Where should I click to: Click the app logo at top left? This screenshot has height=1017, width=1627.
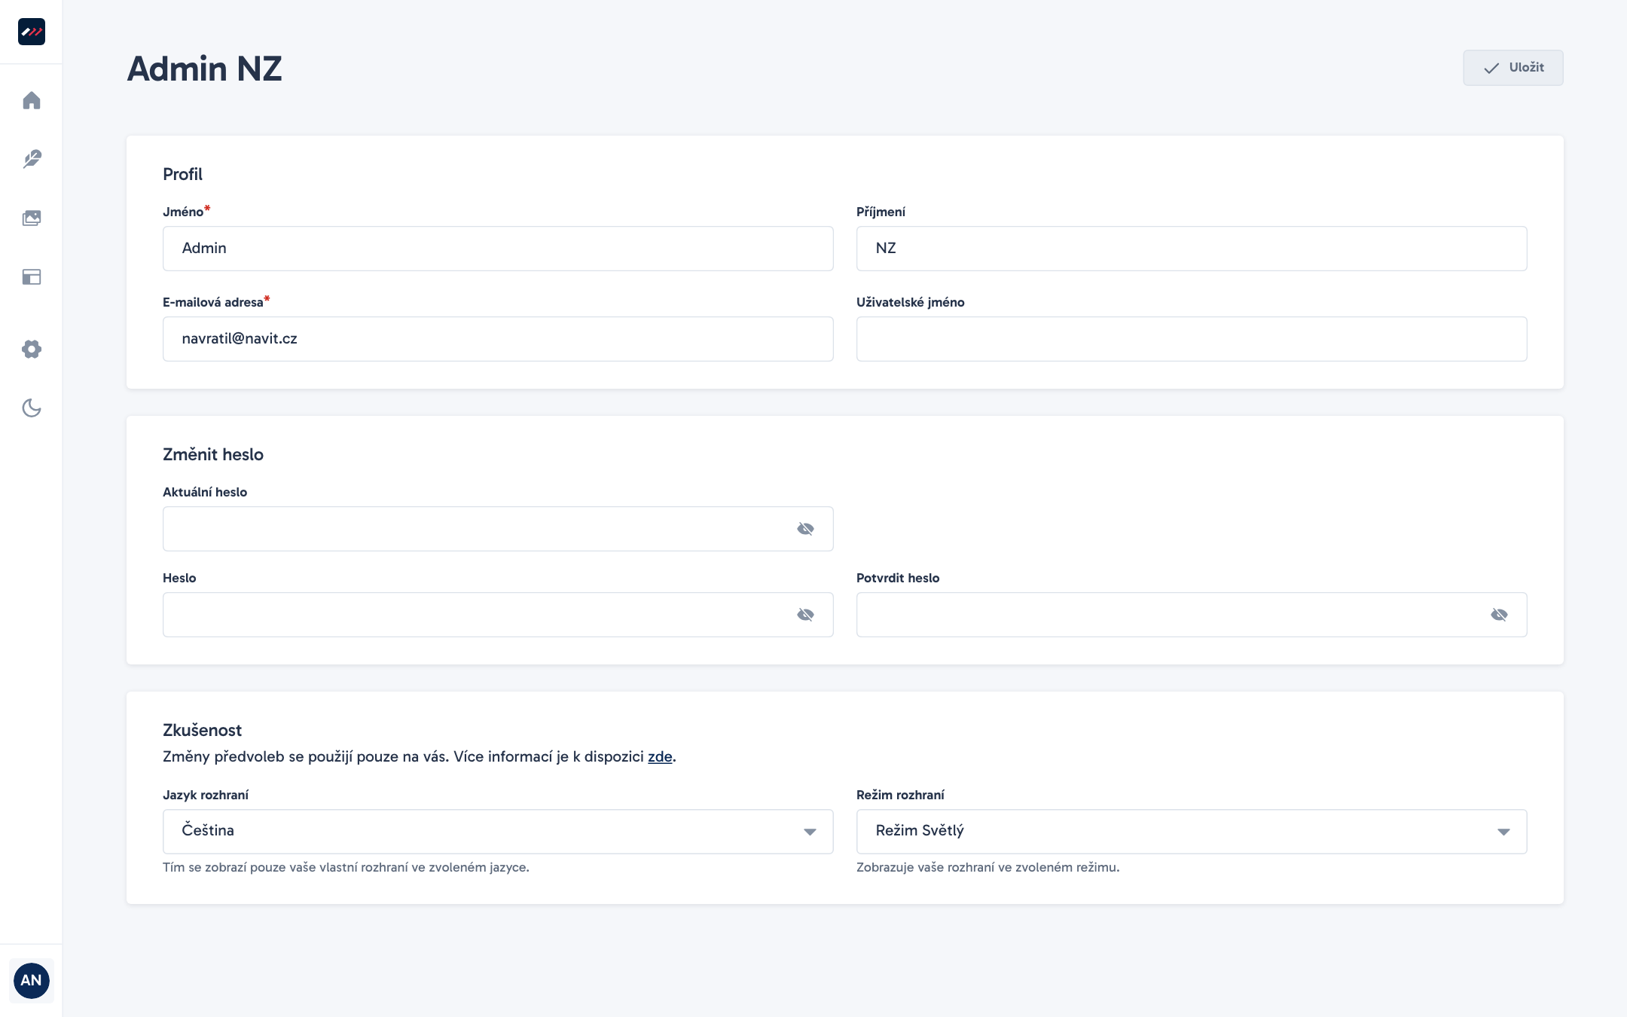pos(32,32)
